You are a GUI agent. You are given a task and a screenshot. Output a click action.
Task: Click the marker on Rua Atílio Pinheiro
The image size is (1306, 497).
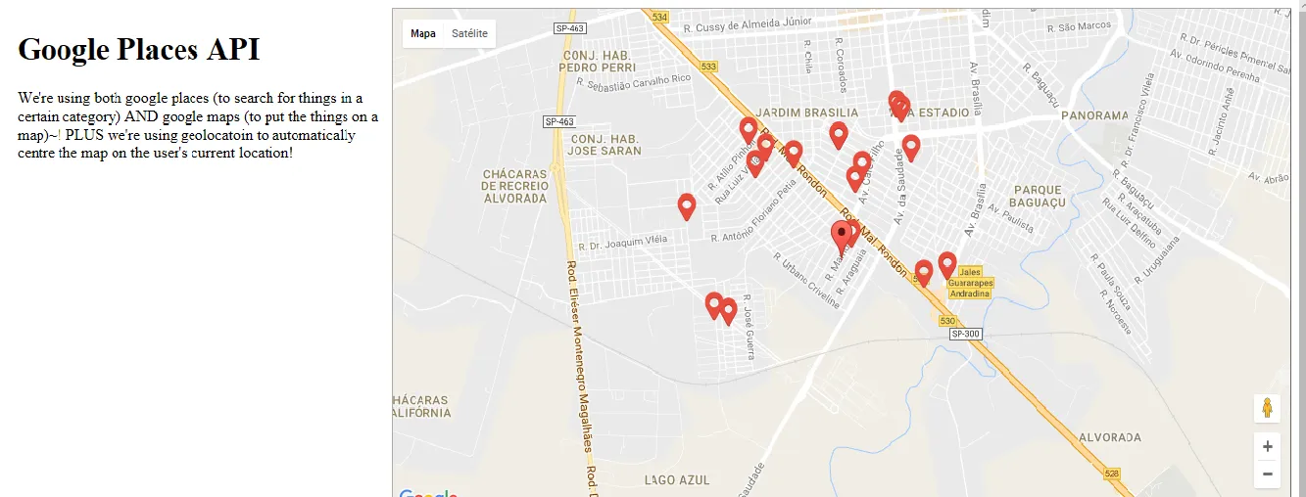coord(749,130)
